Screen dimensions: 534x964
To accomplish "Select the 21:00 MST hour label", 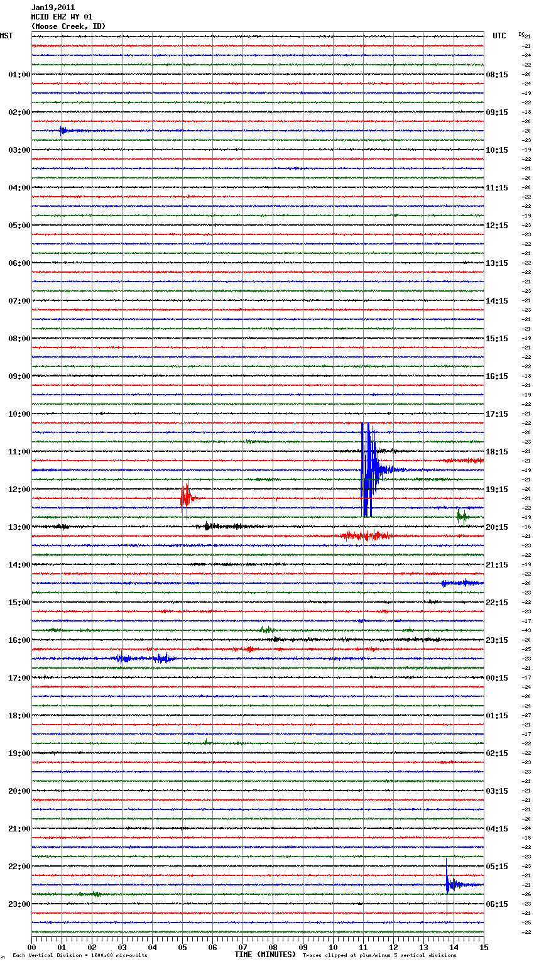I will (19, 829).
